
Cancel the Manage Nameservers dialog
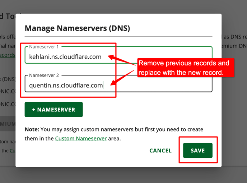pyautogui.click(x=160, y=151)
